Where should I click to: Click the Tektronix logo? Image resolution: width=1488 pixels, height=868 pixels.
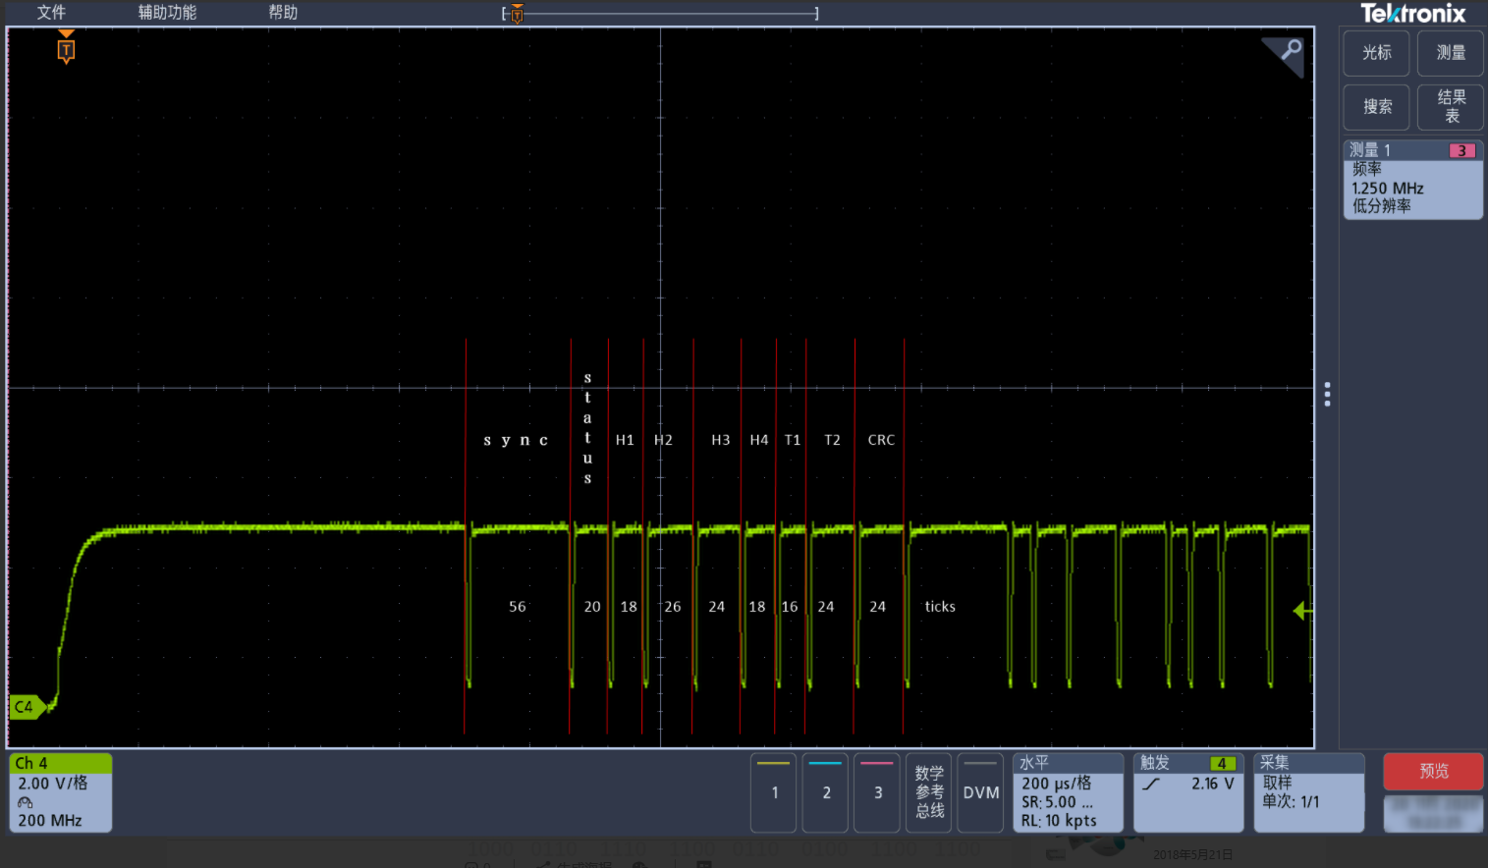point(1412,14)
